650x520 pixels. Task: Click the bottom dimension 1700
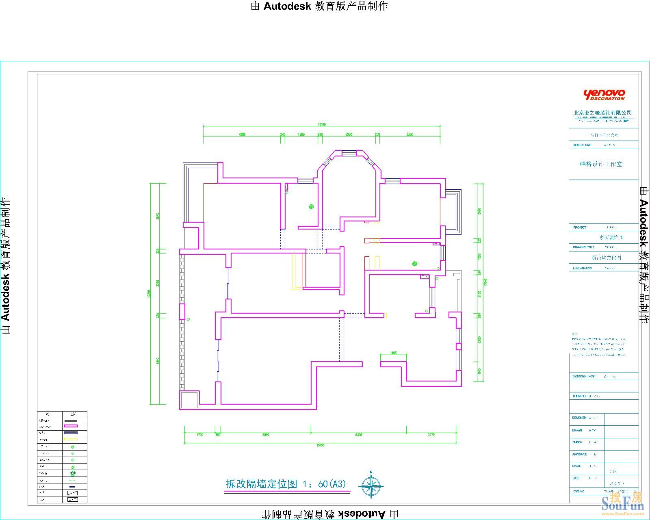(x=200, y=435)
